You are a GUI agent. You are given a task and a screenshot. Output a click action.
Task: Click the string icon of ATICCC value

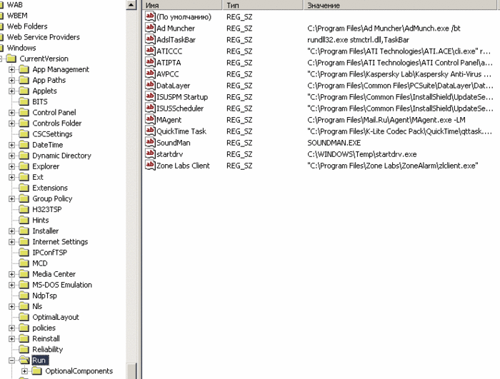point(150,51)
